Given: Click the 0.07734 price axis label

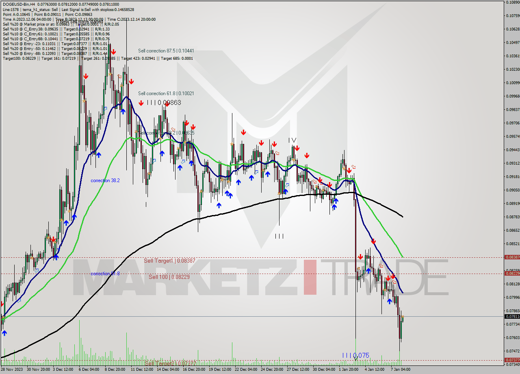Looking at the screenshot, I should click(513, 324).
